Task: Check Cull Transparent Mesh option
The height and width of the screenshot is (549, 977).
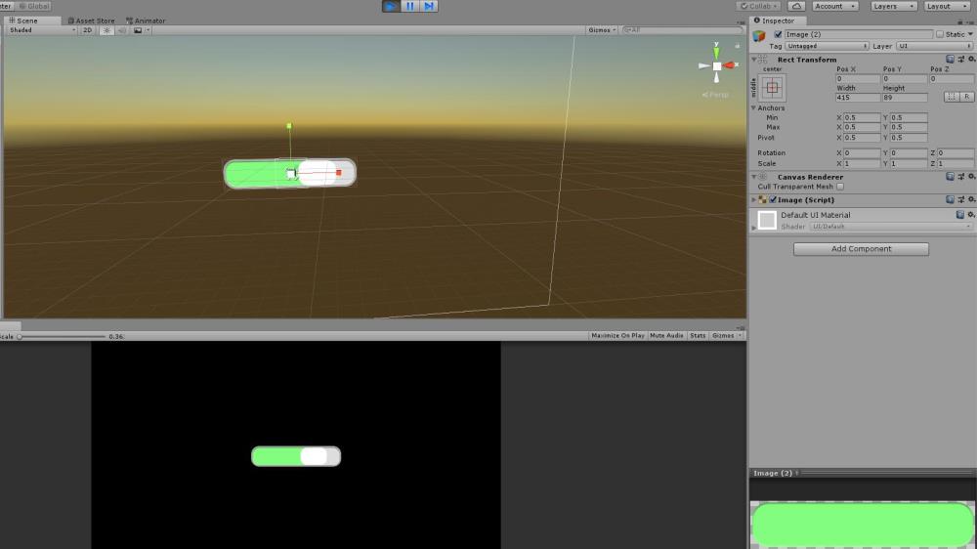Action: coord(840,187)
